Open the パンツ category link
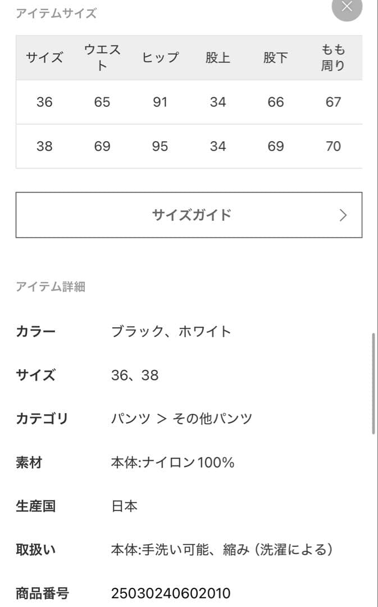The width and height of the screenshot is (378, 607). point(129,418)
